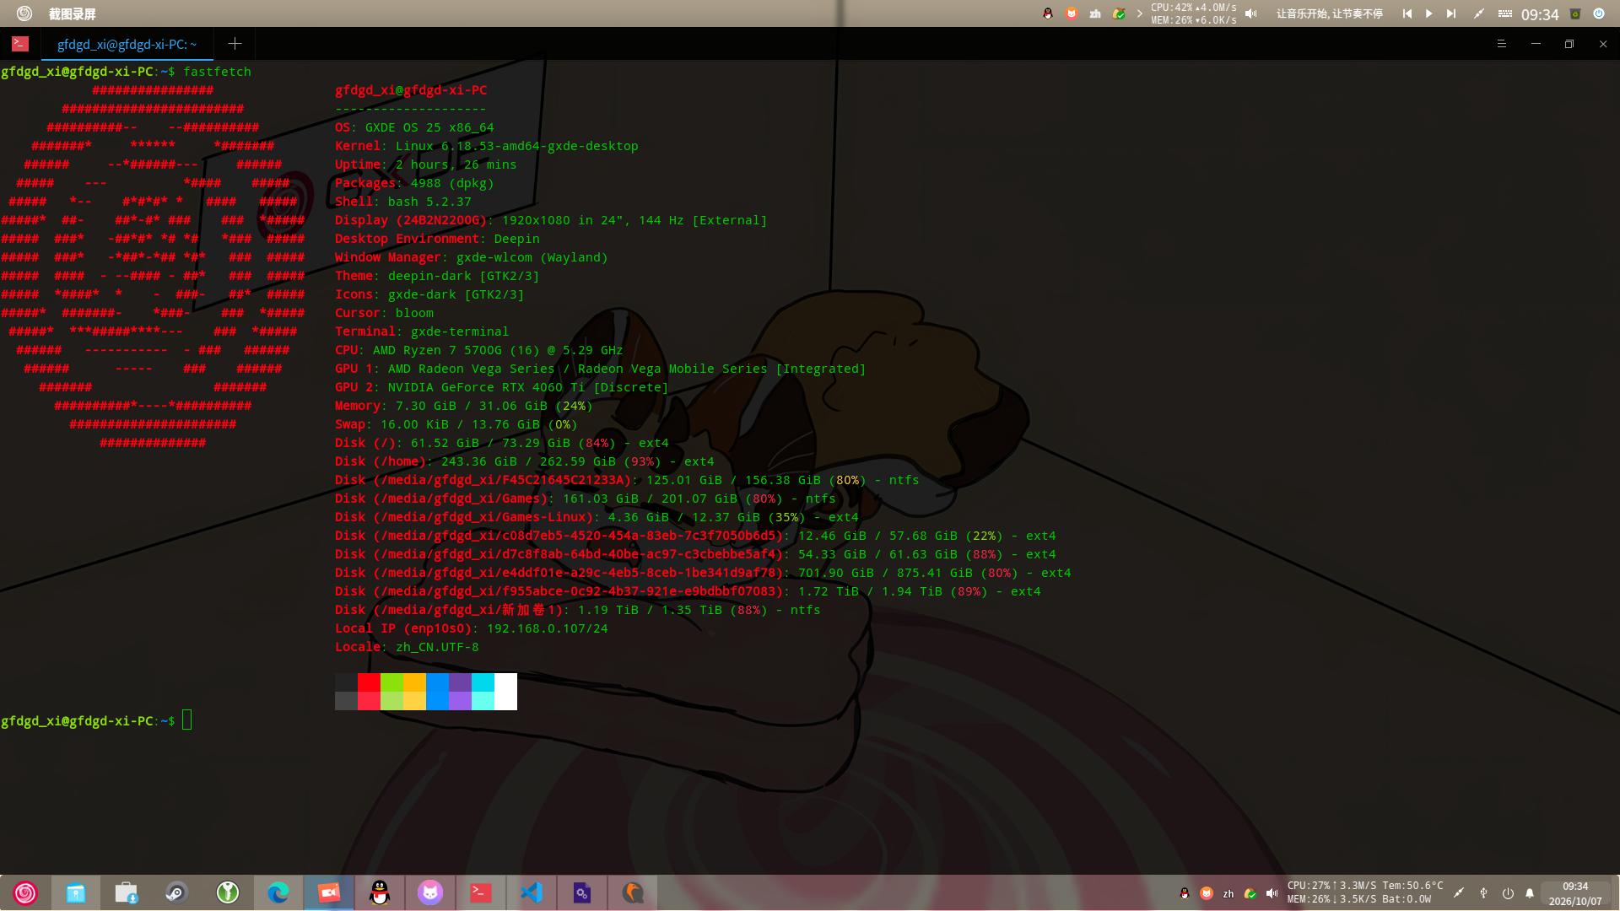The image size is (1620, 911).
Task: Open Visual Studio Code from the dock
Action: [x=532, y=892]
